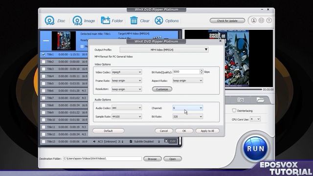
Task: Close the output profile dialog
Action: [x=221, y=41]
